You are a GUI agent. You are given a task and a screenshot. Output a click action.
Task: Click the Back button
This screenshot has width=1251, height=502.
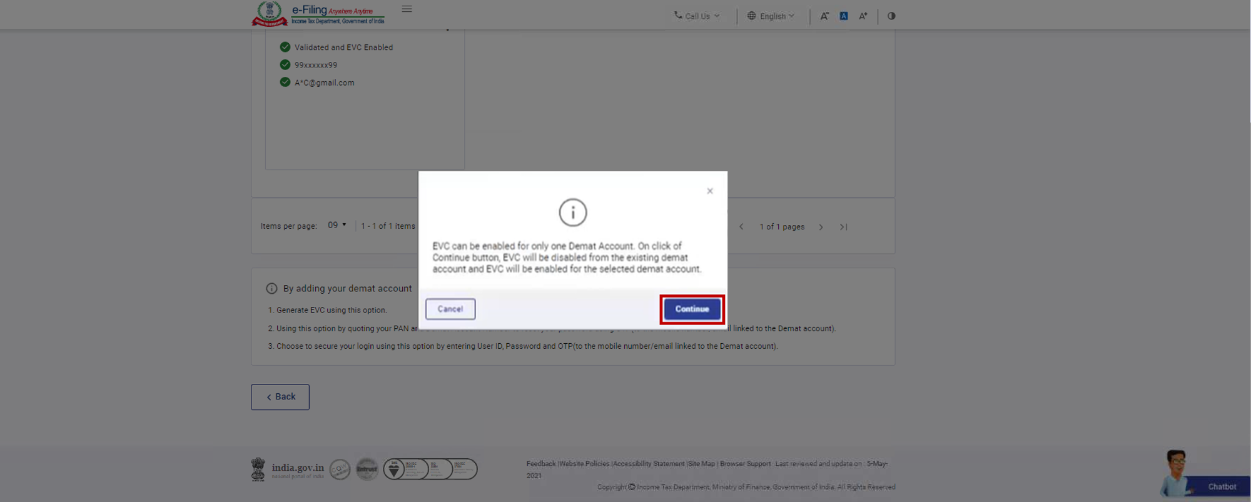point(280,397)
